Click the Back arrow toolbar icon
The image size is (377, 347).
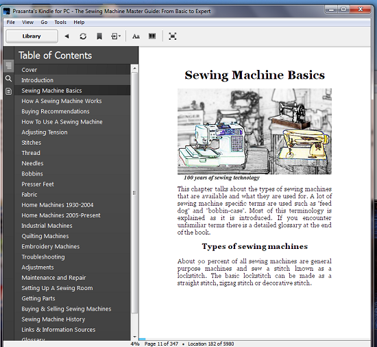coord(67,36)
